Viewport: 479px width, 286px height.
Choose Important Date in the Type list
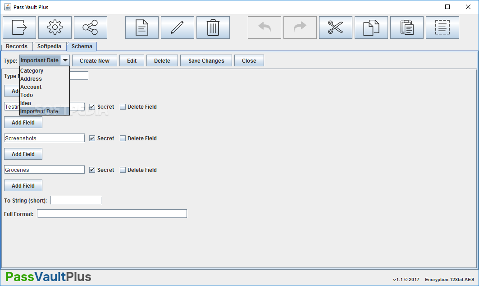click(x=45, y=111)
